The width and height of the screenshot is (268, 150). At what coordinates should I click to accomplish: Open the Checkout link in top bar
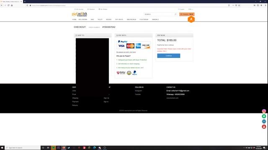(91, 9)
